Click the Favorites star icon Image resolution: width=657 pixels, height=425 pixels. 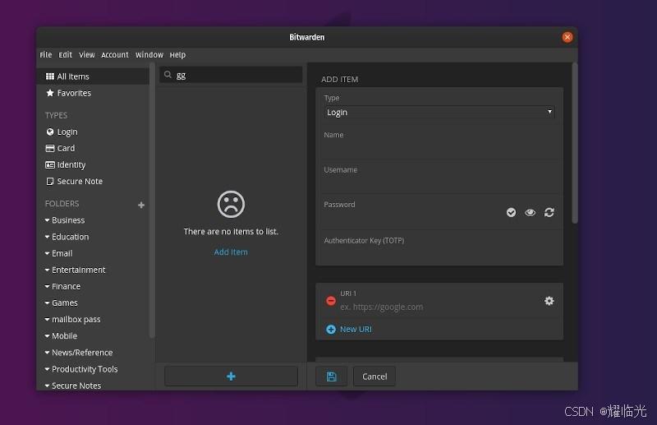tap(50, 93)
